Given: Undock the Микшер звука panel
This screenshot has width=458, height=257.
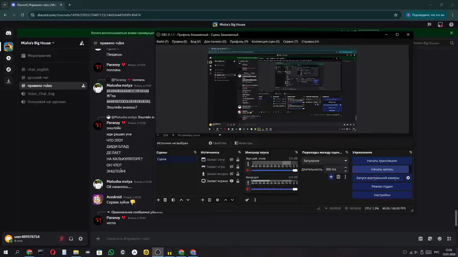Looking at the screenshot, I should (296, 152).
